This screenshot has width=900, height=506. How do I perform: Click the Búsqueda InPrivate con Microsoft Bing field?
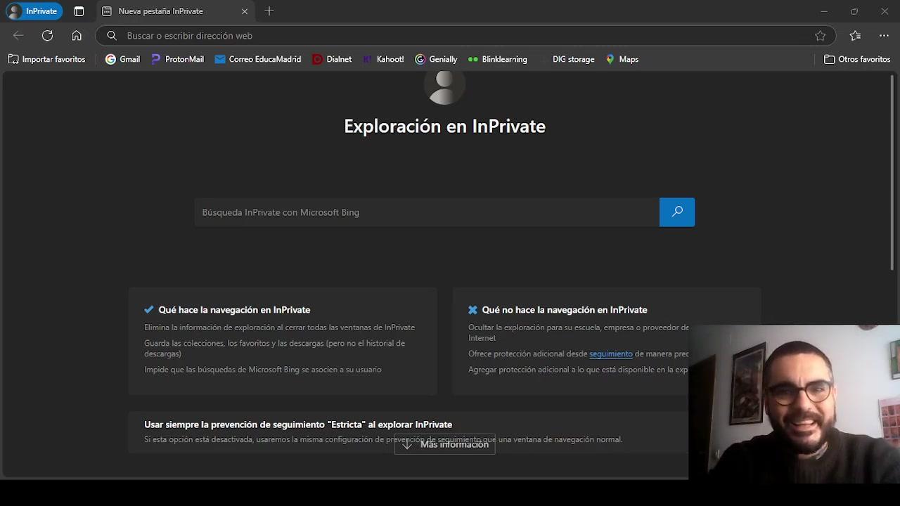pyautogui.click(x=427, y=212)
